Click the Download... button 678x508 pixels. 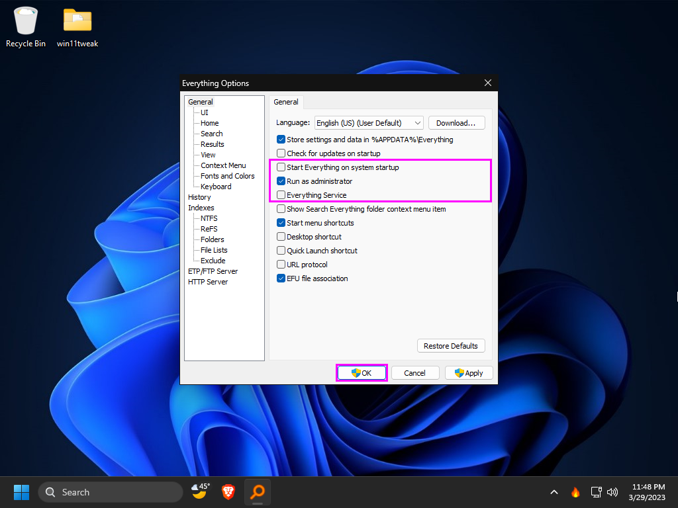457,122
